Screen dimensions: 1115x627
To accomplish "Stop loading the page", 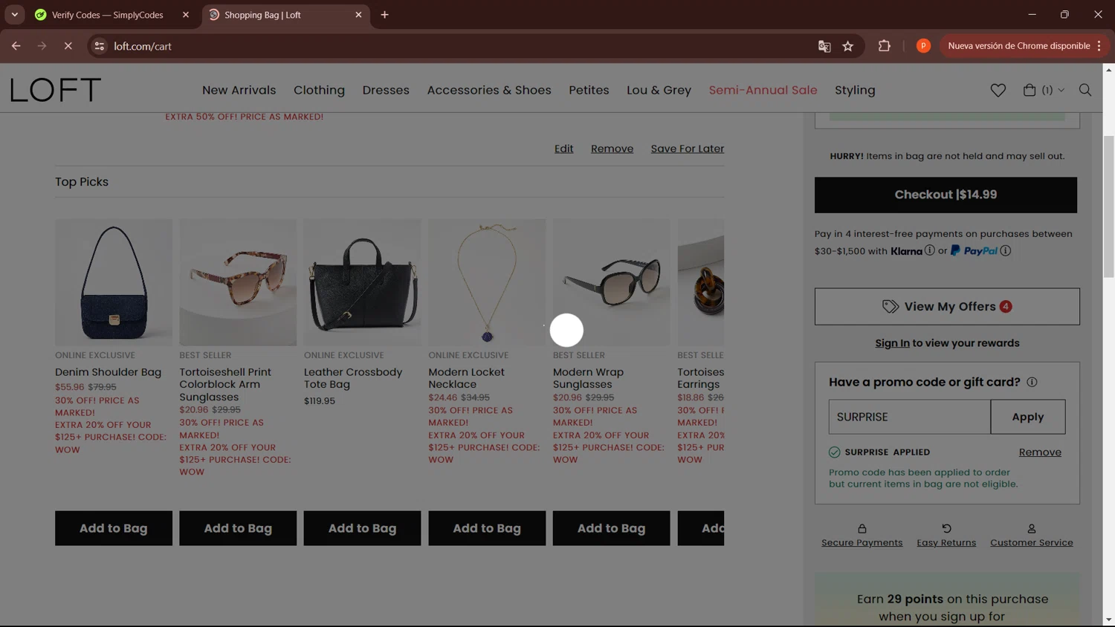I will 68,46.
